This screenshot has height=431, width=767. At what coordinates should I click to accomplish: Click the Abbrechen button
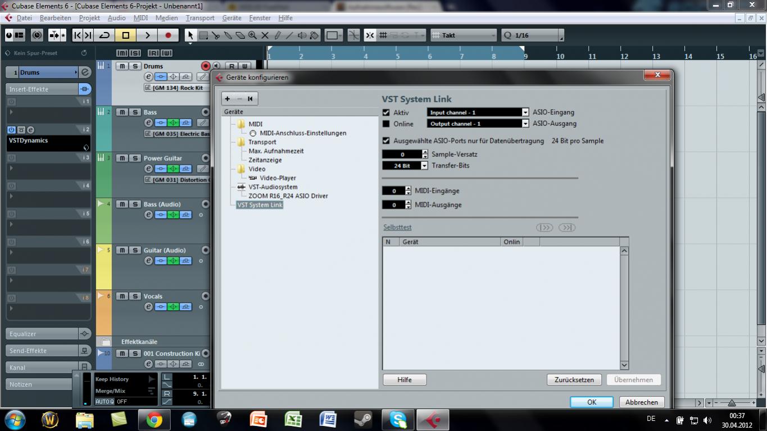click(642, 402)
